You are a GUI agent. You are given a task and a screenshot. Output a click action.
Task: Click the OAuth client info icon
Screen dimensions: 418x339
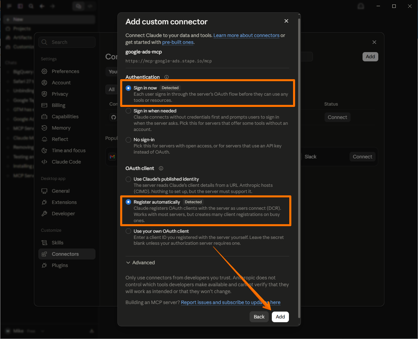[161, 168]
